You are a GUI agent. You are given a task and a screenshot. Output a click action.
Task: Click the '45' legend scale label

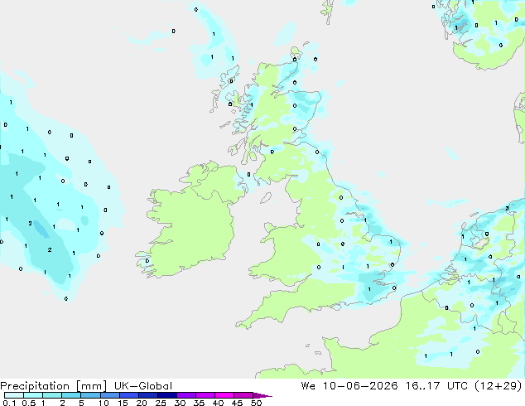coord(237,403)
